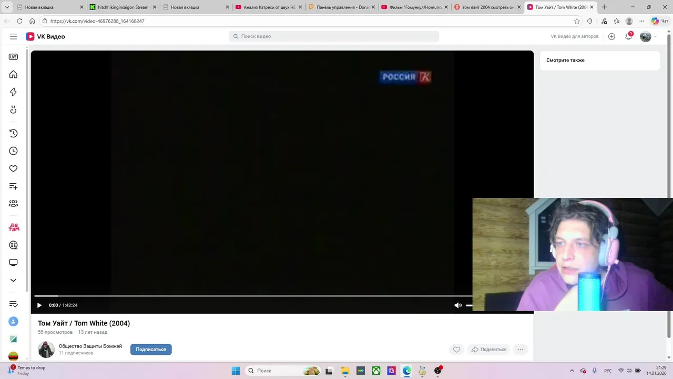Open the browser extensions puzzle icon

coord(590,21)
